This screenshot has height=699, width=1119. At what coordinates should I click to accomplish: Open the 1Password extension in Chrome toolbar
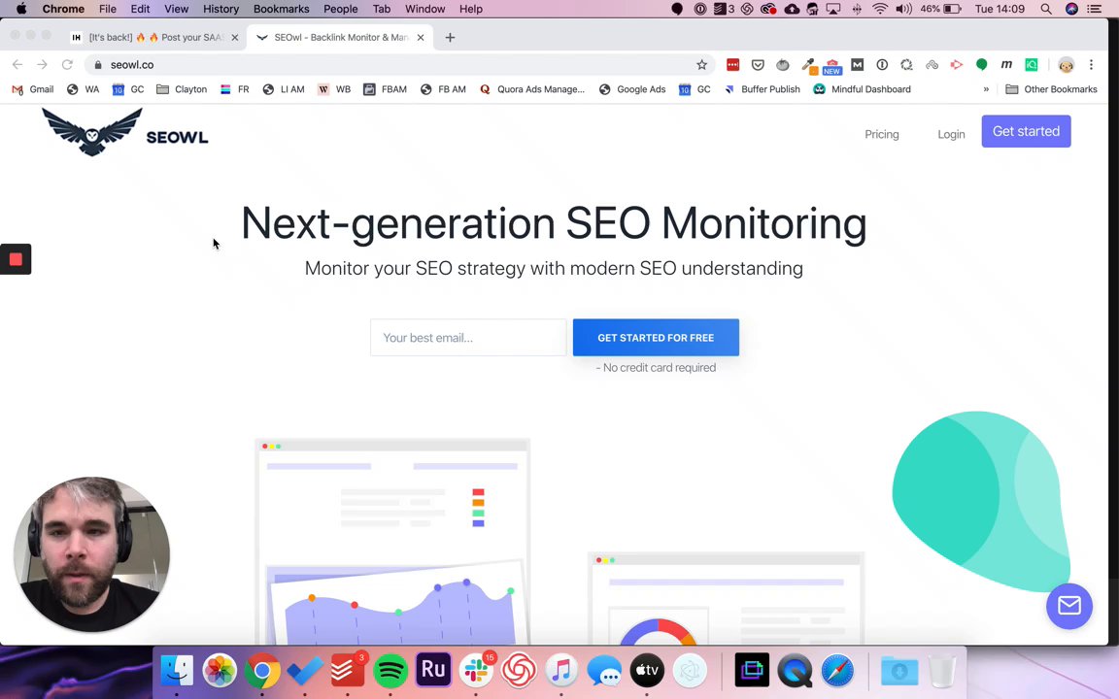882,65
